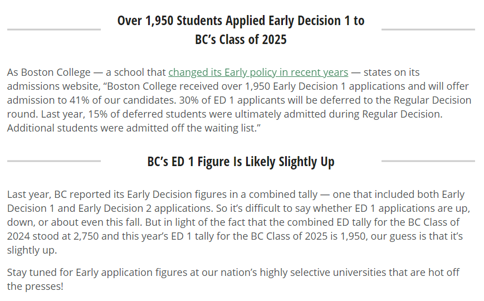The height and width of the screenshot is (301, 484).
Task: Click the divider line left of the first heading
Action: (54, 30)
